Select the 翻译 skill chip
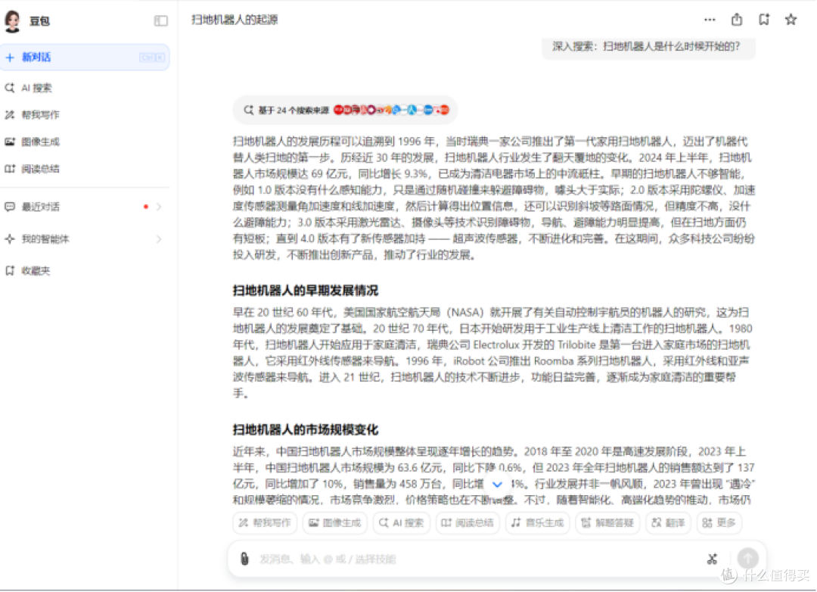 tap(668, 522)
